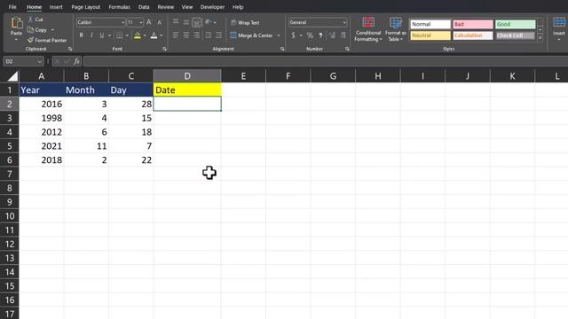Switch to the Data tab
Screen dimensions: 568x319
click(x=144, y=7)
